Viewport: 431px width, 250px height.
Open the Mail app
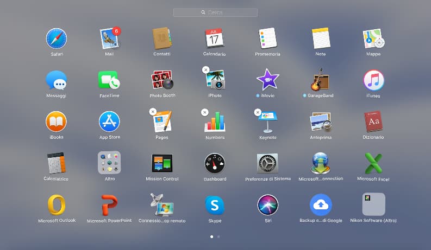coord(109,39)
